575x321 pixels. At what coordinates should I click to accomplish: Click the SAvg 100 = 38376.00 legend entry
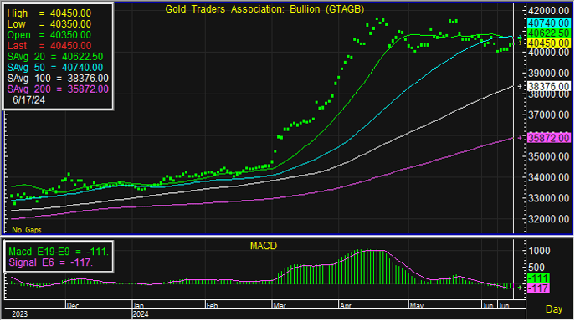[58, 79]
